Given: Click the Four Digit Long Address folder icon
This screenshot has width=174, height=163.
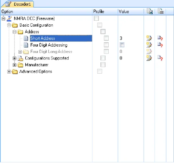Looking at the screenshot, I should 26,52.
